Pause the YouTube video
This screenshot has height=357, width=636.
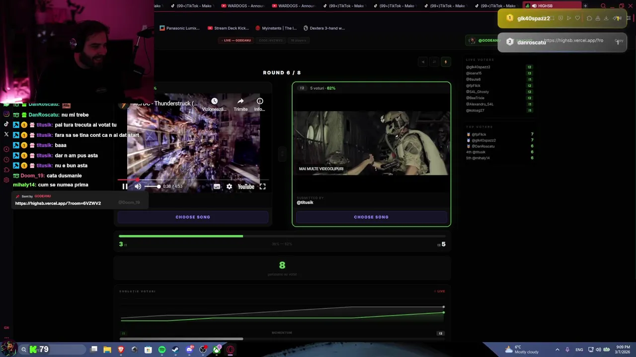tap(125, 186)
